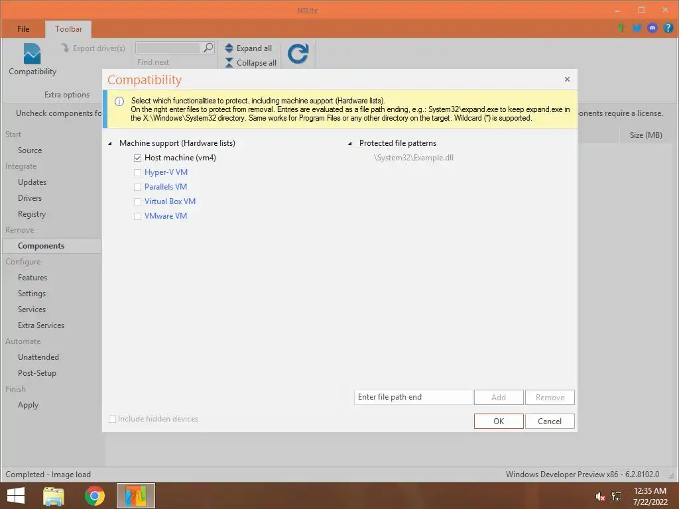This screenshot has height=509, width=679.
Task: Open File Explorer from the taskbar
Action: tap(54, 496)
